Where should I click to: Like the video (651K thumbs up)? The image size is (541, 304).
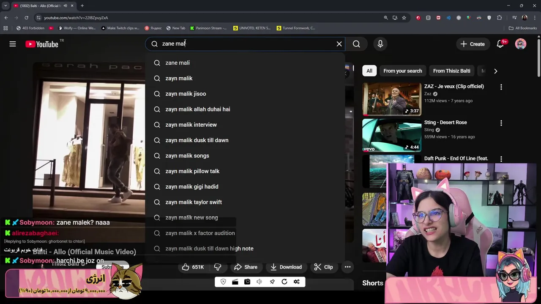[x=193, y=267]
